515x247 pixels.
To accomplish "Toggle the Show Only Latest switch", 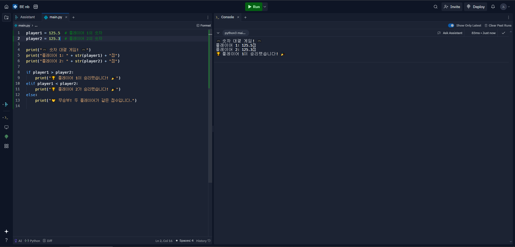I will [x=451, y=25].
